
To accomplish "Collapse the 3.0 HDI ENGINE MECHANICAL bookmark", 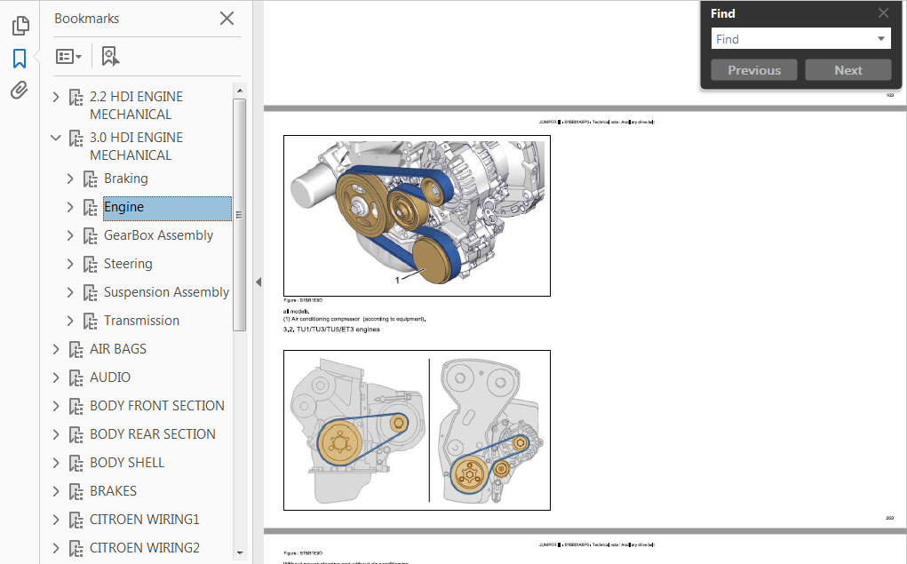I will 56,138.
